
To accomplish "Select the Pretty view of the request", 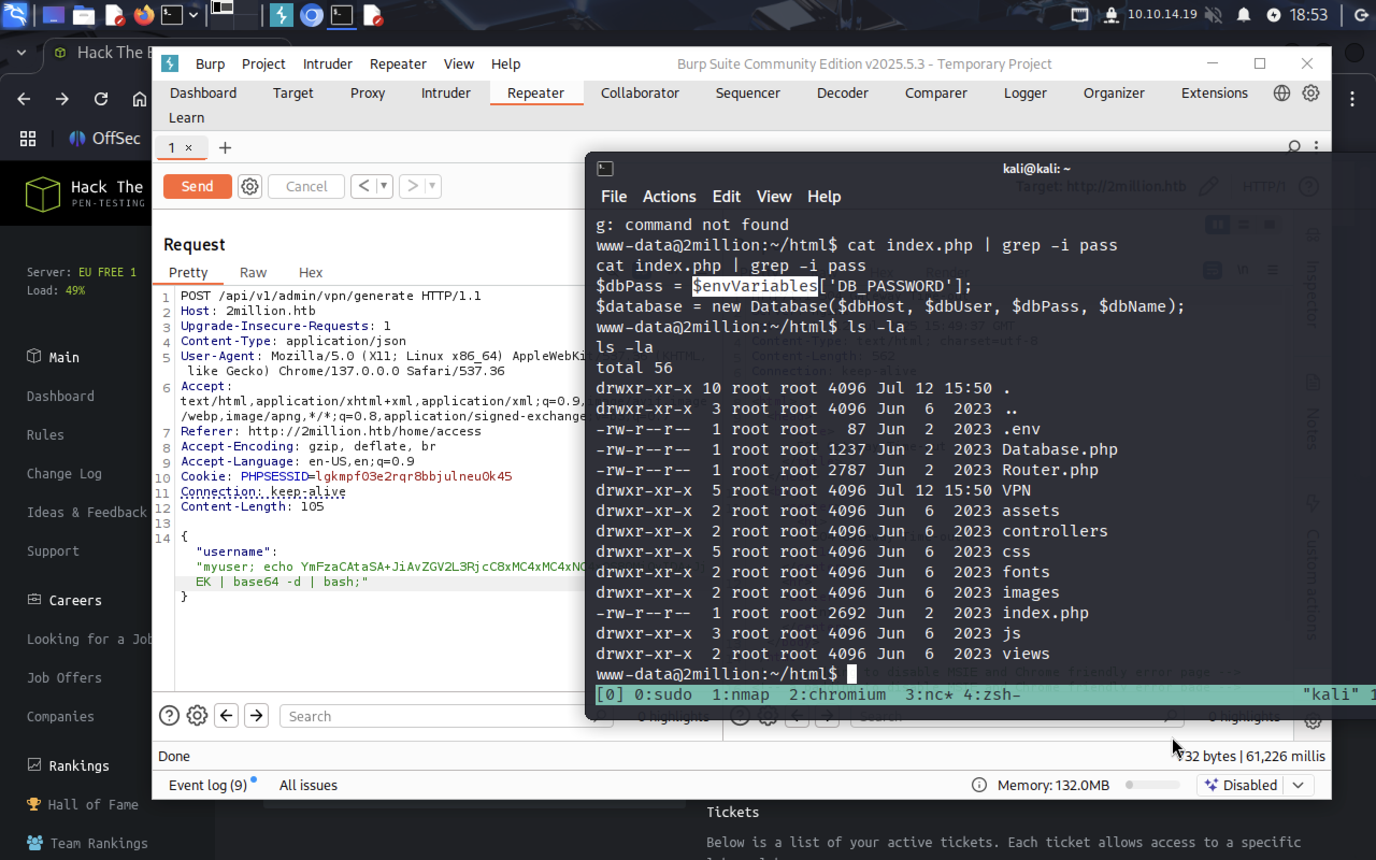I will pyautogui.click(x=188, y=273).
